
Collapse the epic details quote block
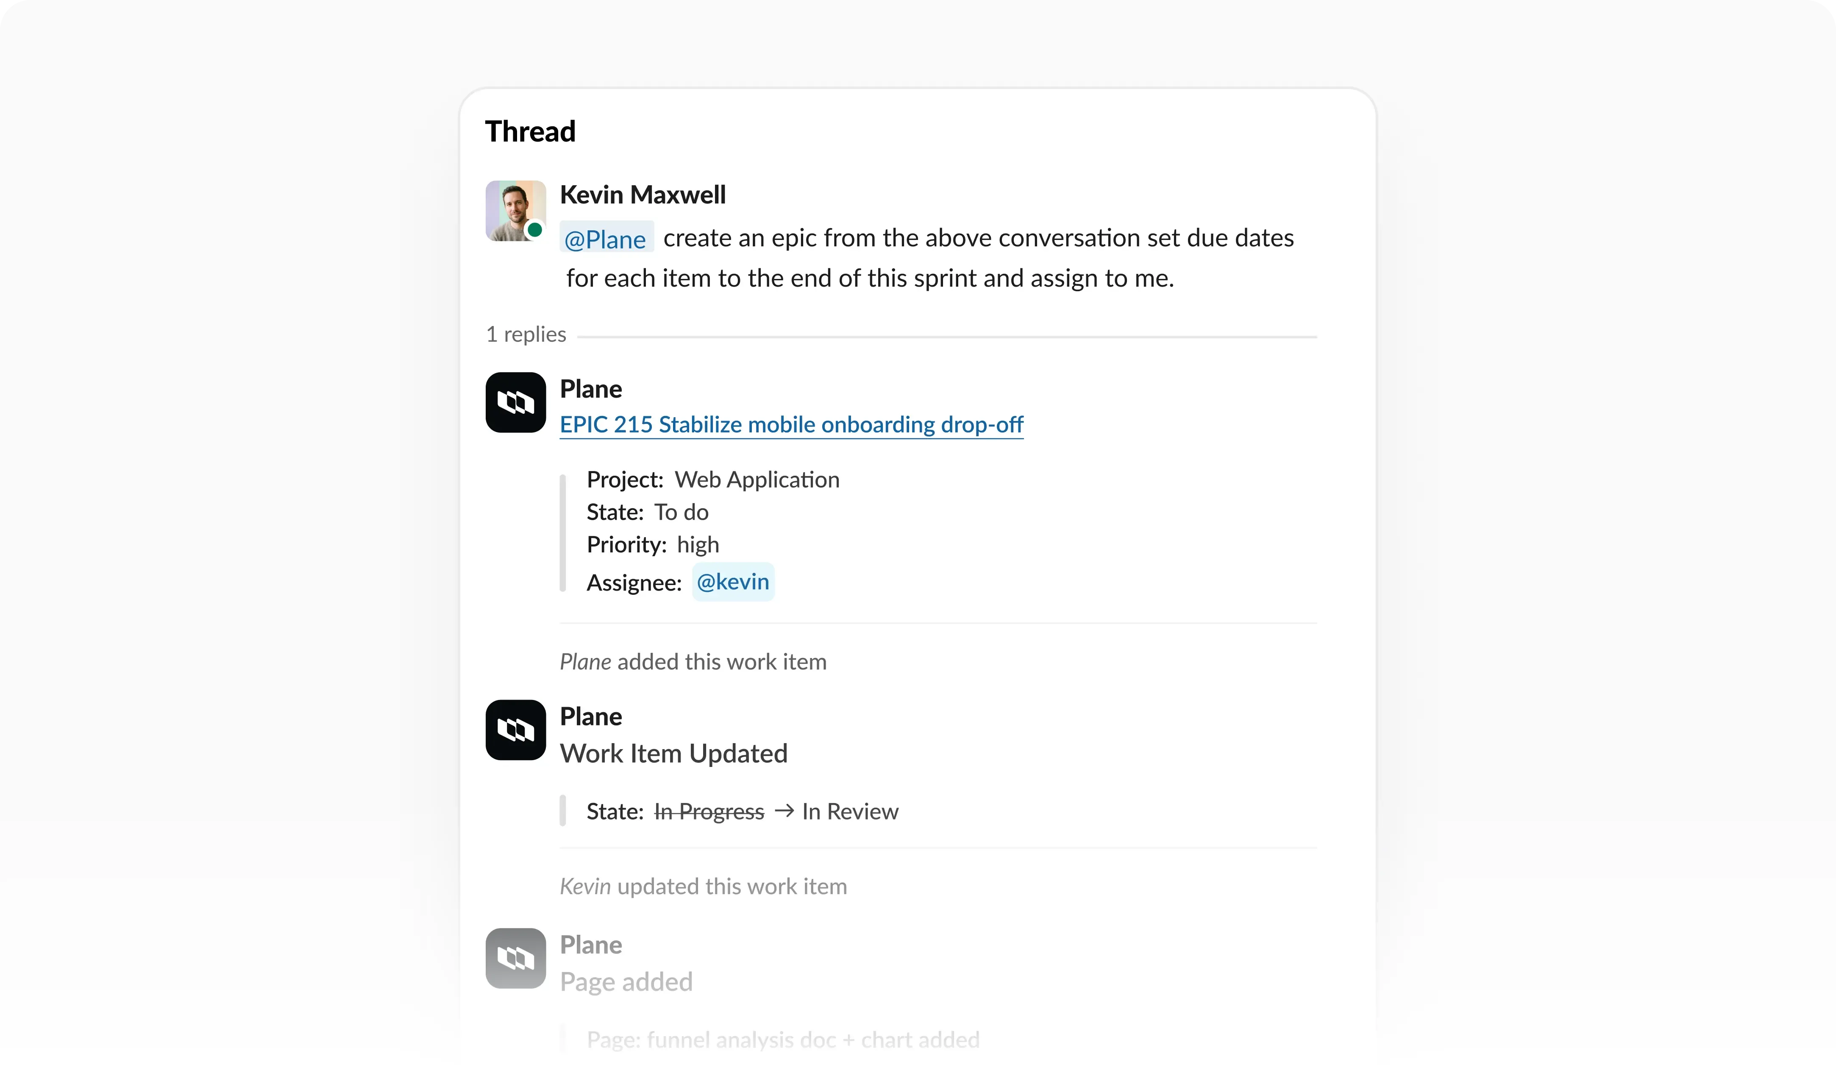point(564,531)
